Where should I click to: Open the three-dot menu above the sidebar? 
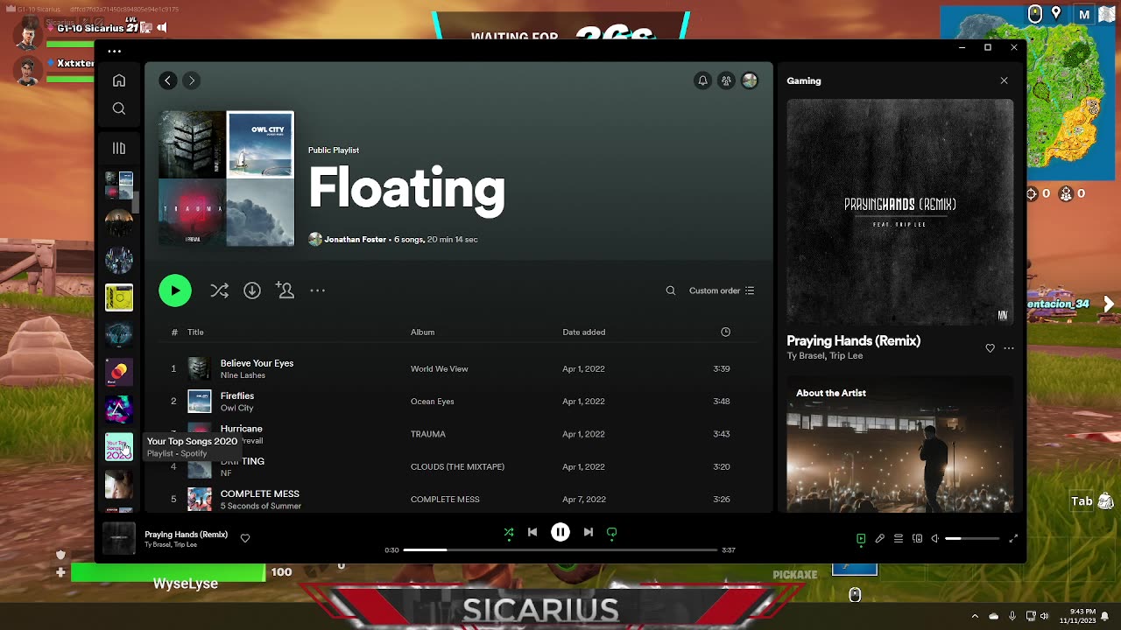pos(115,51)
